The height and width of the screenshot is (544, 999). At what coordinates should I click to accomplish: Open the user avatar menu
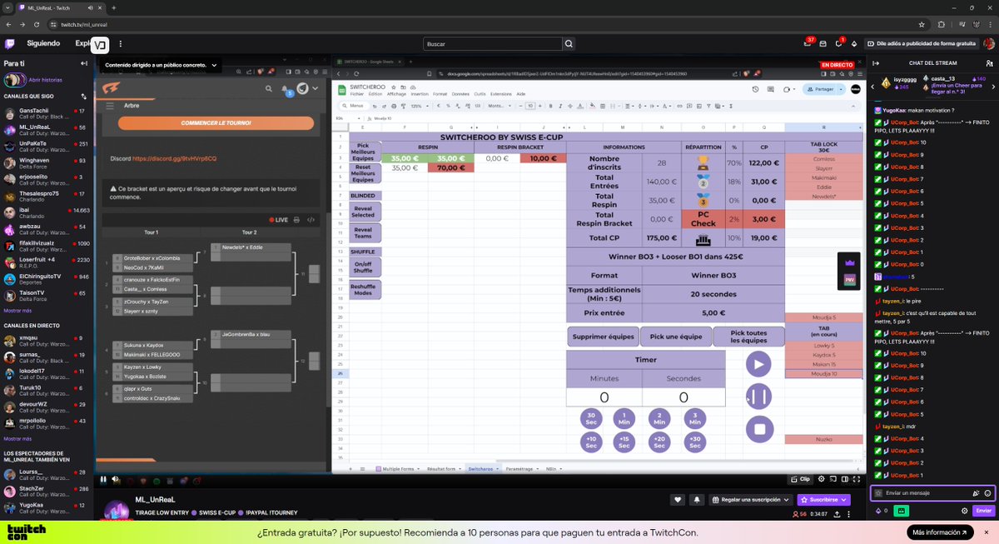click(x=987, y=43)
